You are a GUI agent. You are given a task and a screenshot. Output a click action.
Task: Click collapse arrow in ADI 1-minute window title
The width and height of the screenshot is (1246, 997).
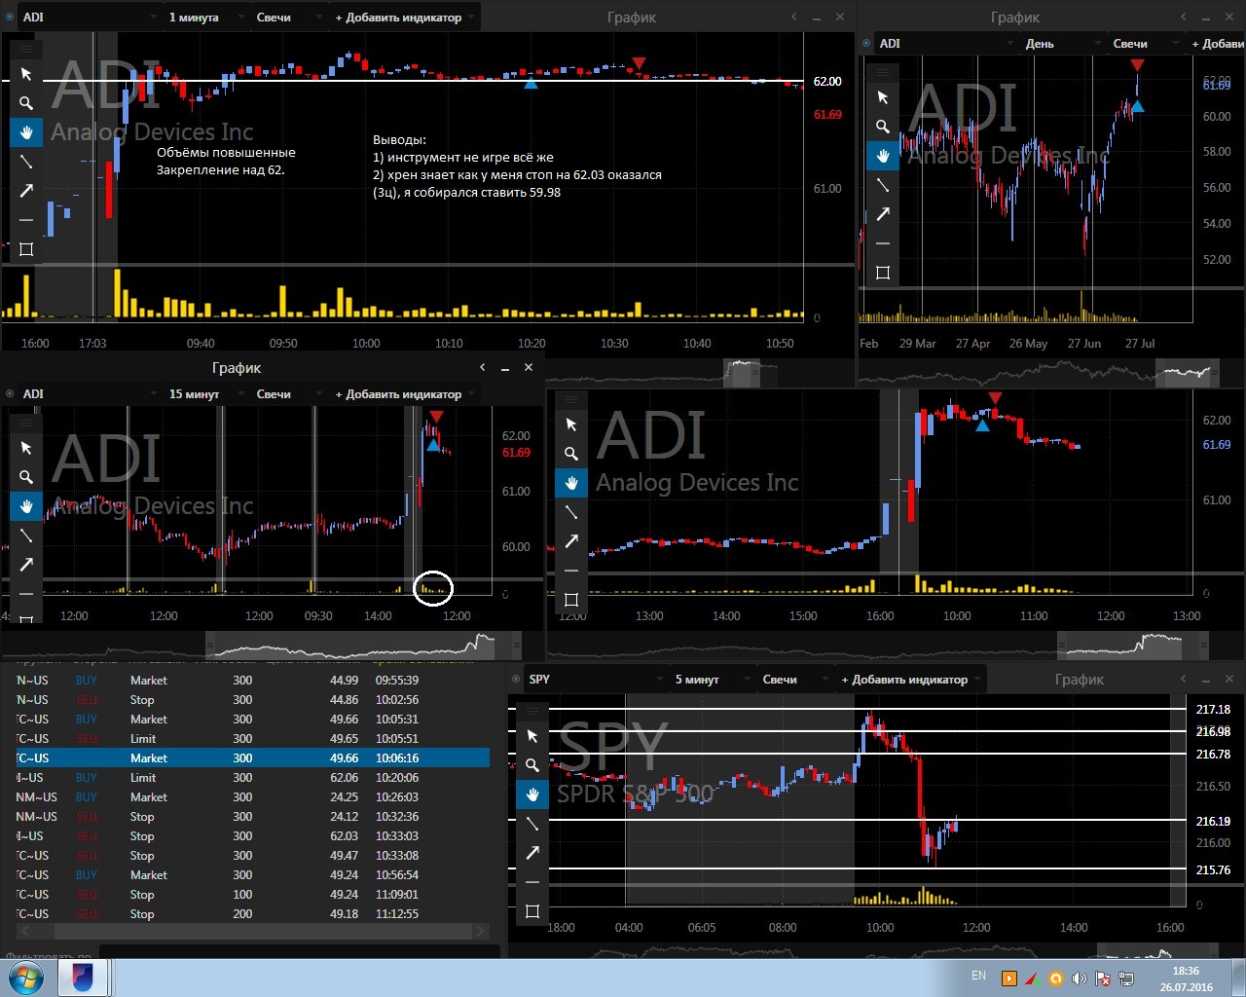(793, 17)
